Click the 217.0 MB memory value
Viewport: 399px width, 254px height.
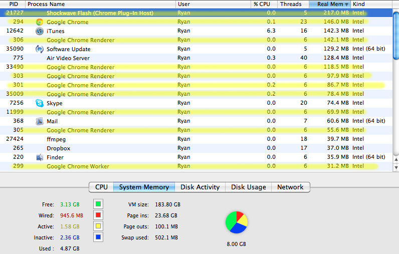click(x=336, y=13)
